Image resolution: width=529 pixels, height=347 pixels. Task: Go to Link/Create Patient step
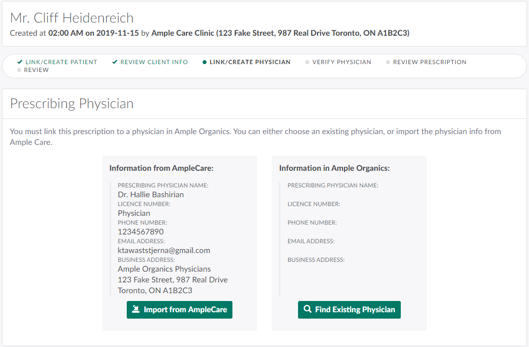(61, 62)
